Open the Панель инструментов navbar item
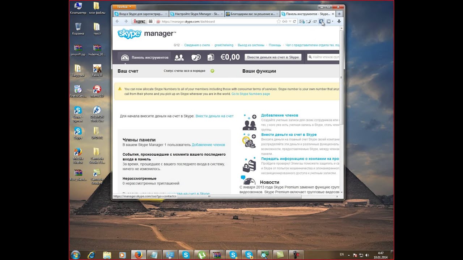Viewport: 463px width, 260px height. [x=145, y=57]
